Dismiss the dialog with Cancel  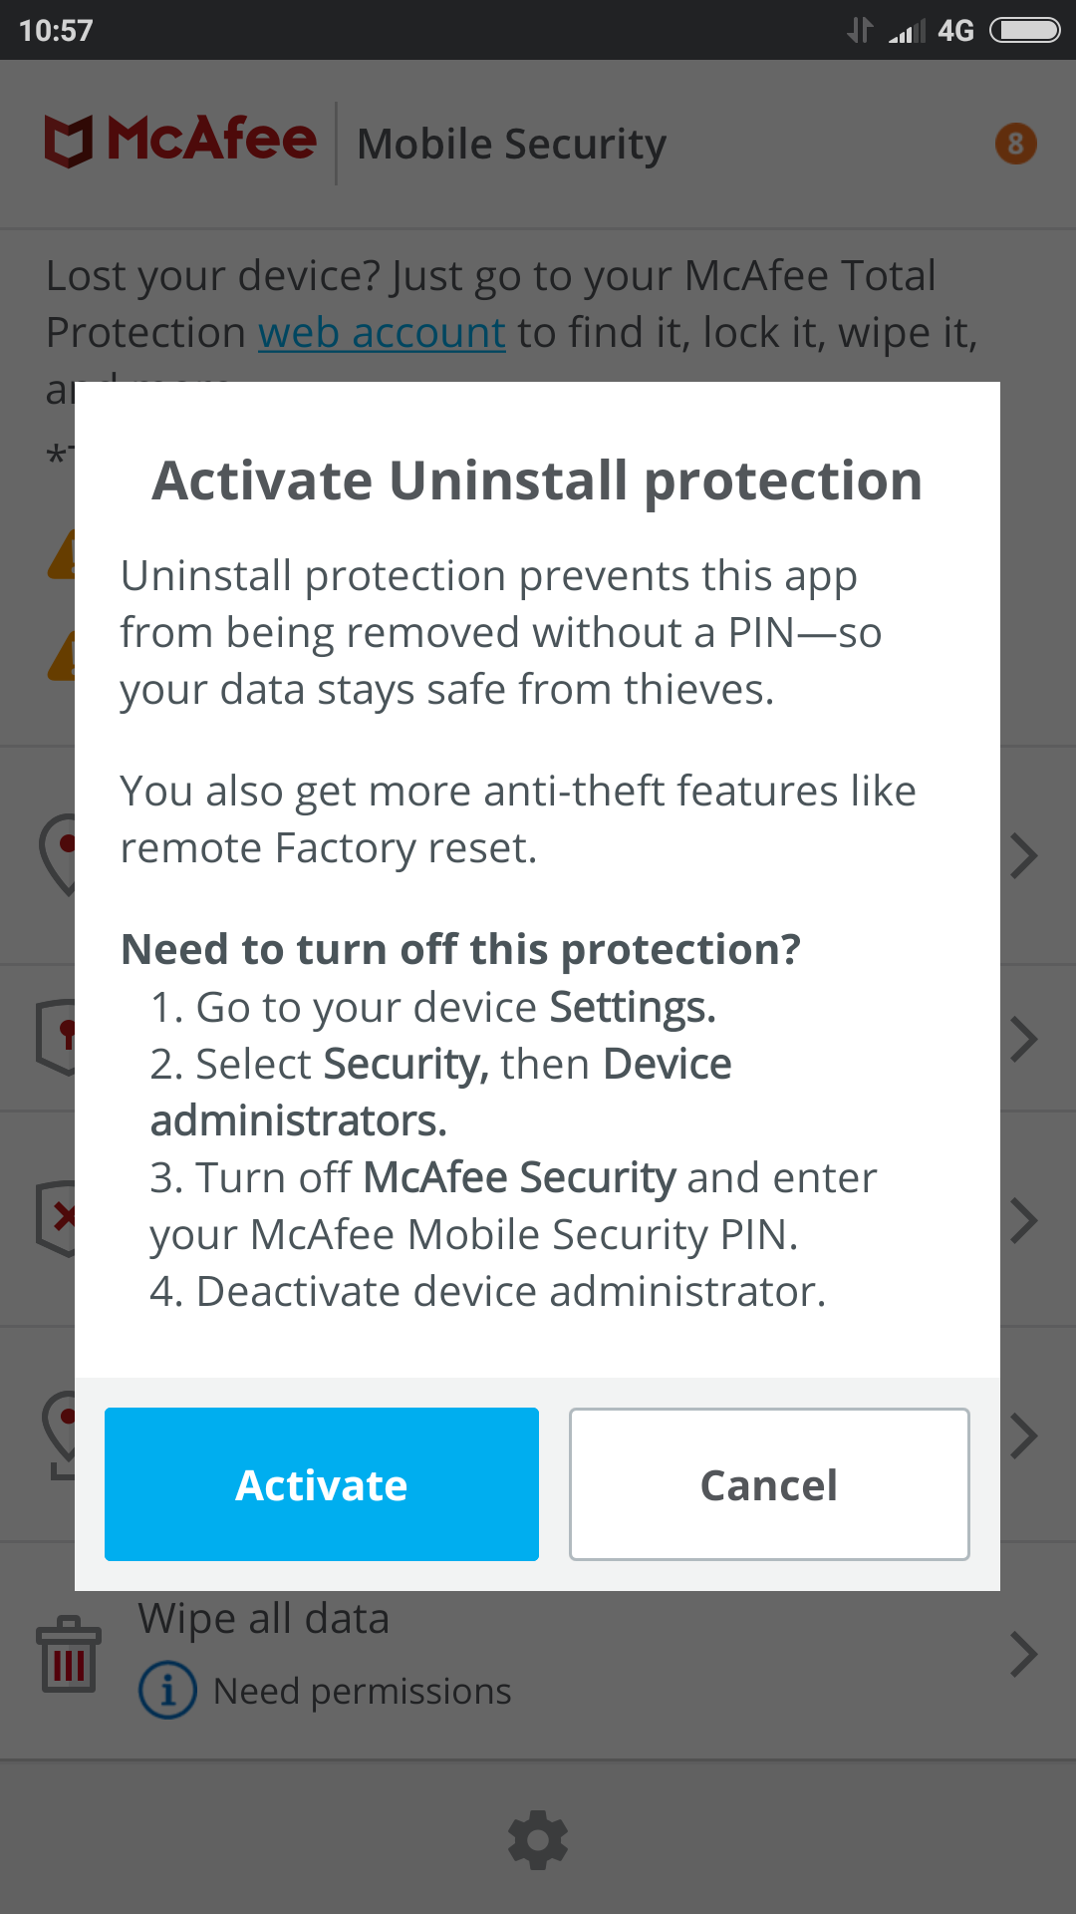tap(768, 1483)
